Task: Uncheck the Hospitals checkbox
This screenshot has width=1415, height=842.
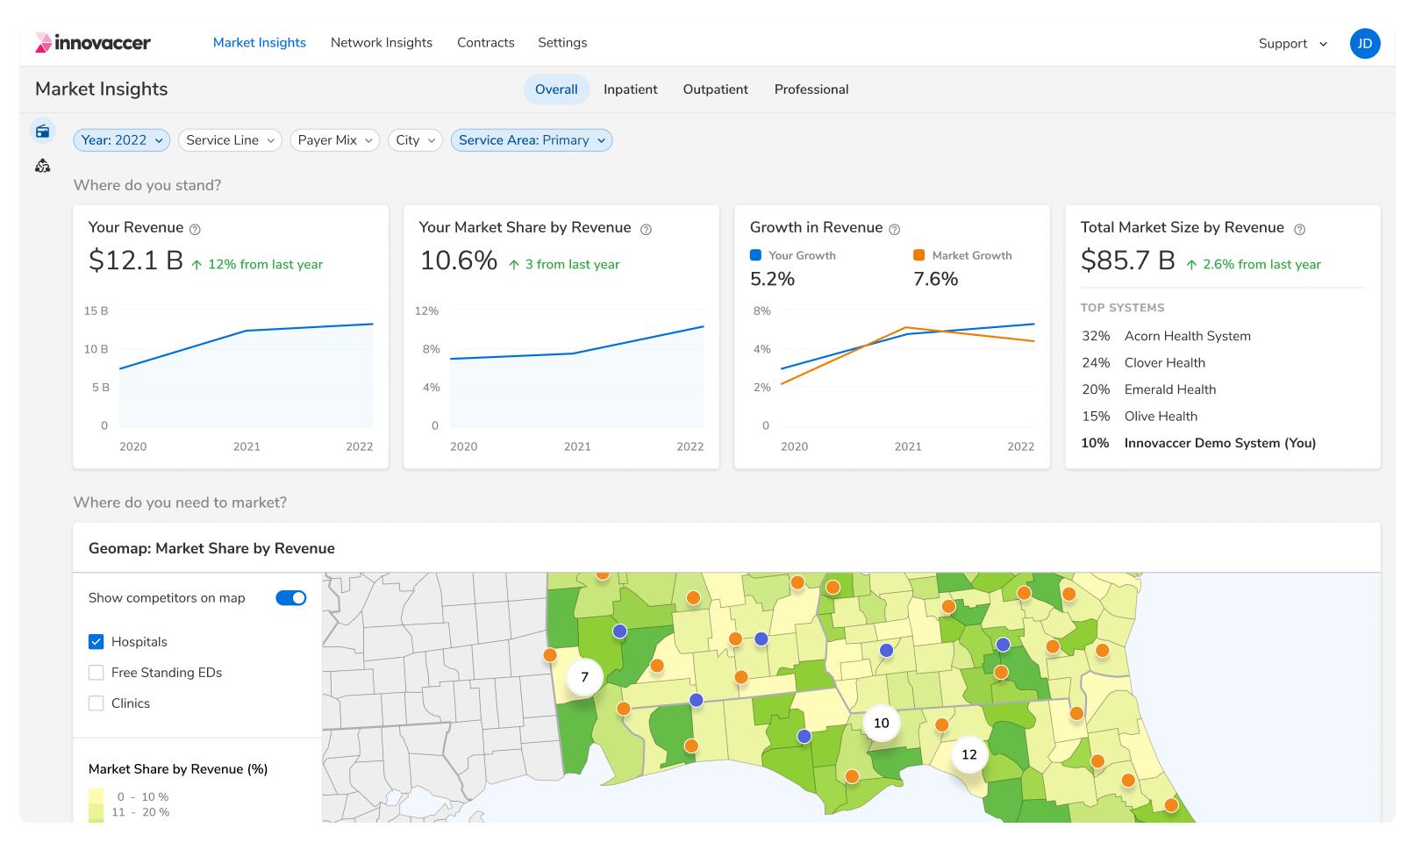Action: pos(96,642)
